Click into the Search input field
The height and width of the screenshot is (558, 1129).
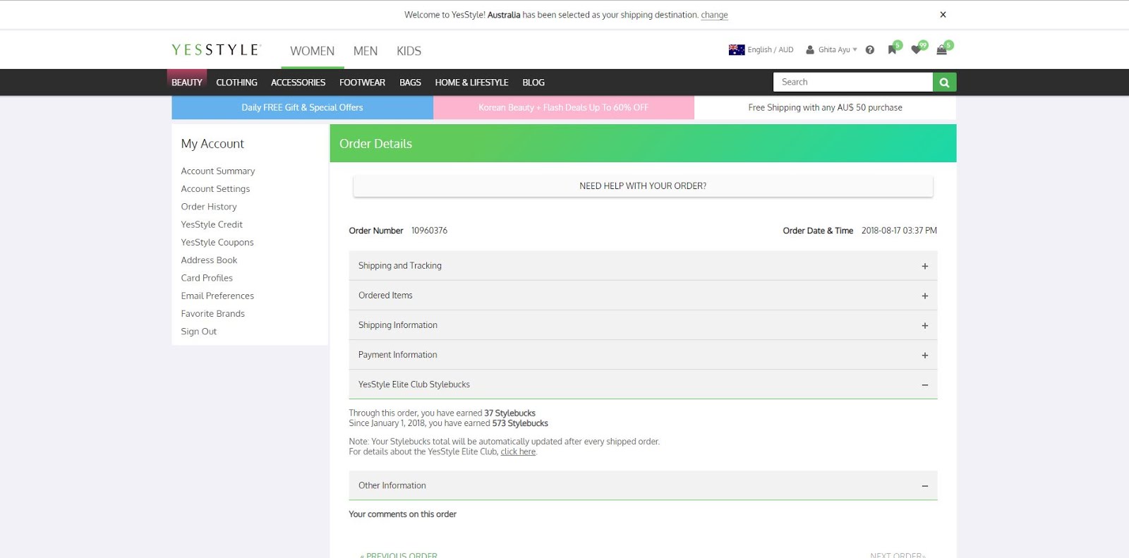click(x=852, y=83)
